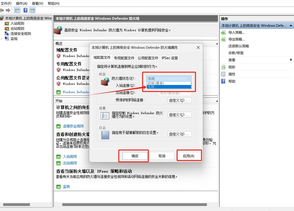
Task: Click the 监视 icon in the tree
Action: tap(7, 39)
